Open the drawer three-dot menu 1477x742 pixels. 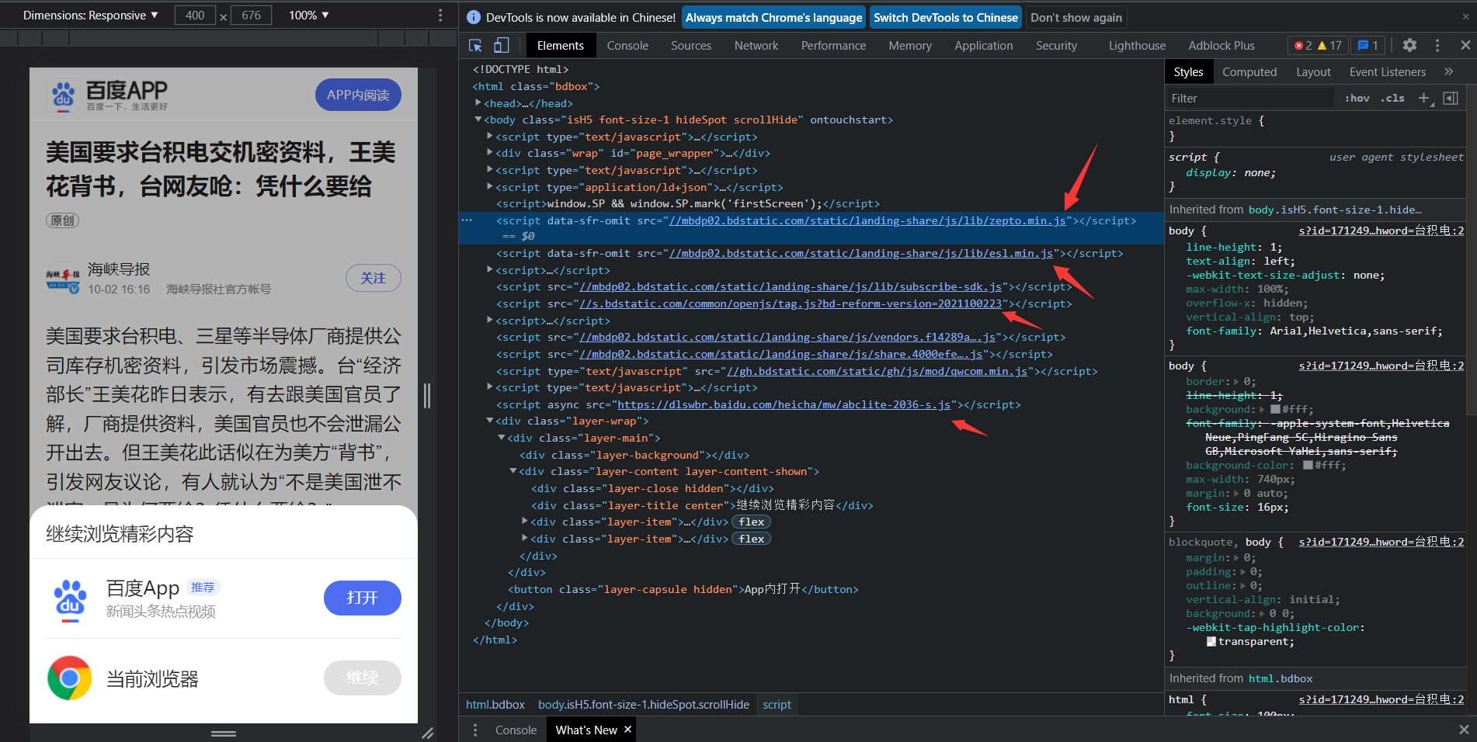click(475, 730)
